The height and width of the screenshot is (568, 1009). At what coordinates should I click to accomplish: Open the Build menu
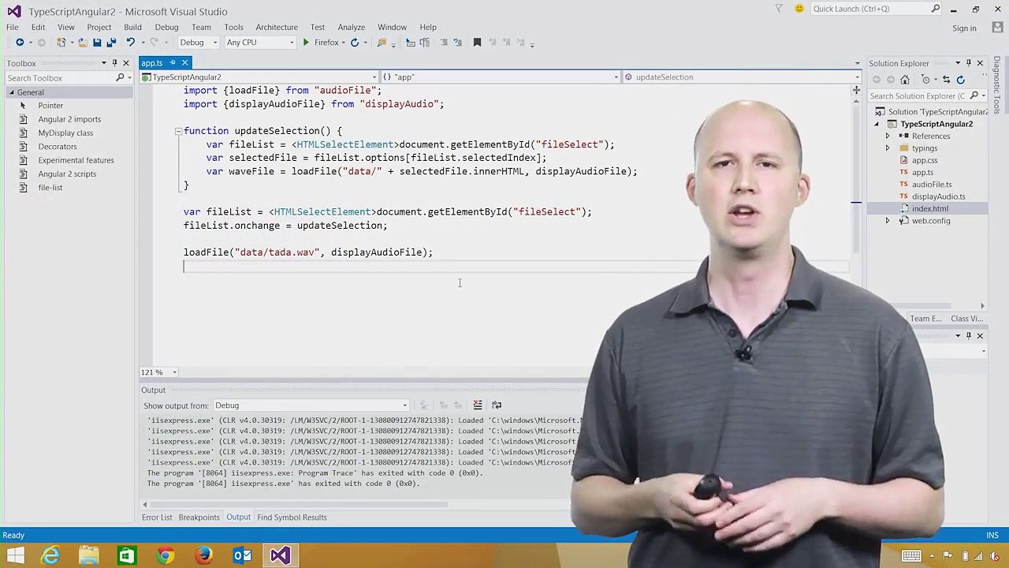(x=132, y=27)
